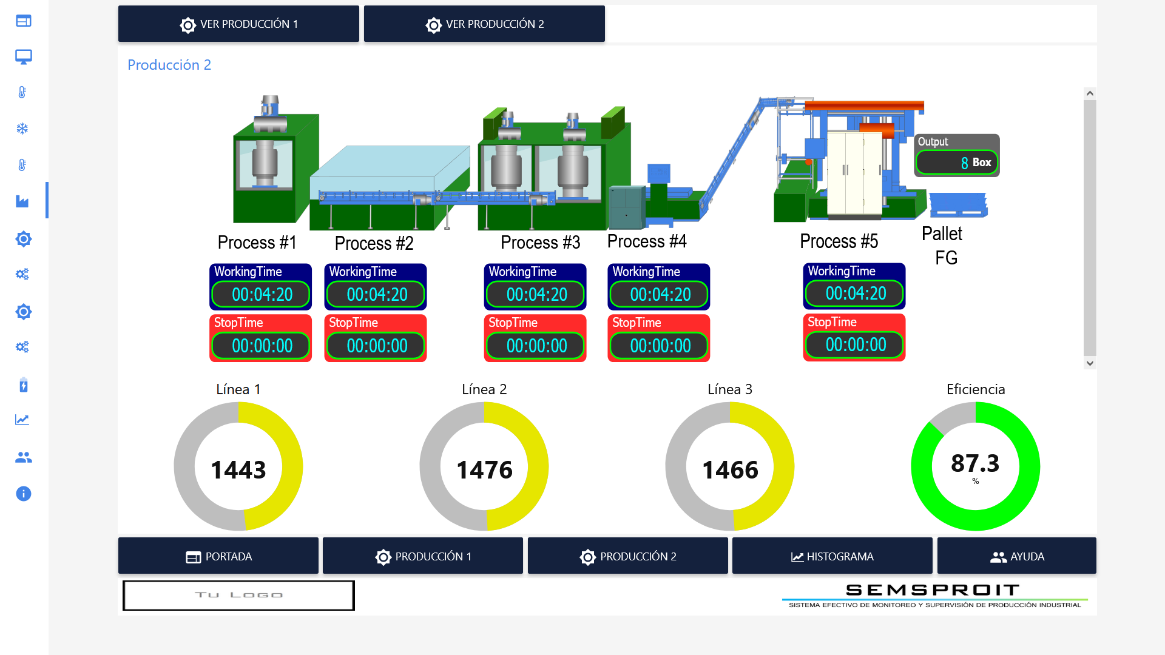Click the Eficiencia 87.3 gauge
Image resolution: width=1165 pixels, height=655 pixels.
(975, 466)
